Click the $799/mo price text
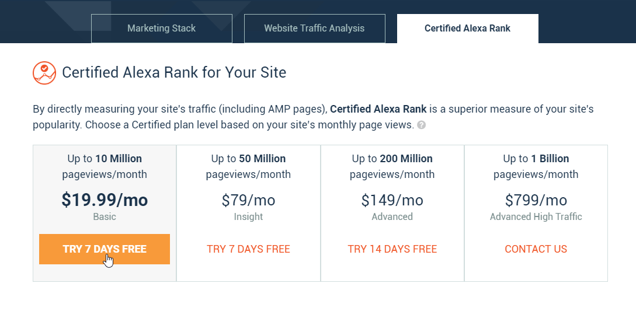The width and height of the screenshot is (636, 318). (536, 200)
